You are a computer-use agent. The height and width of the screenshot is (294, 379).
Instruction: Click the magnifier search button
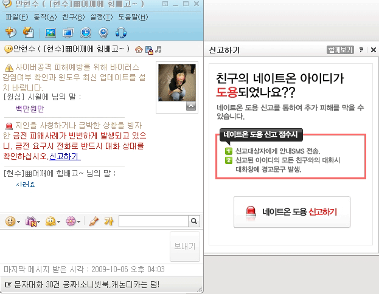[194, 221]
